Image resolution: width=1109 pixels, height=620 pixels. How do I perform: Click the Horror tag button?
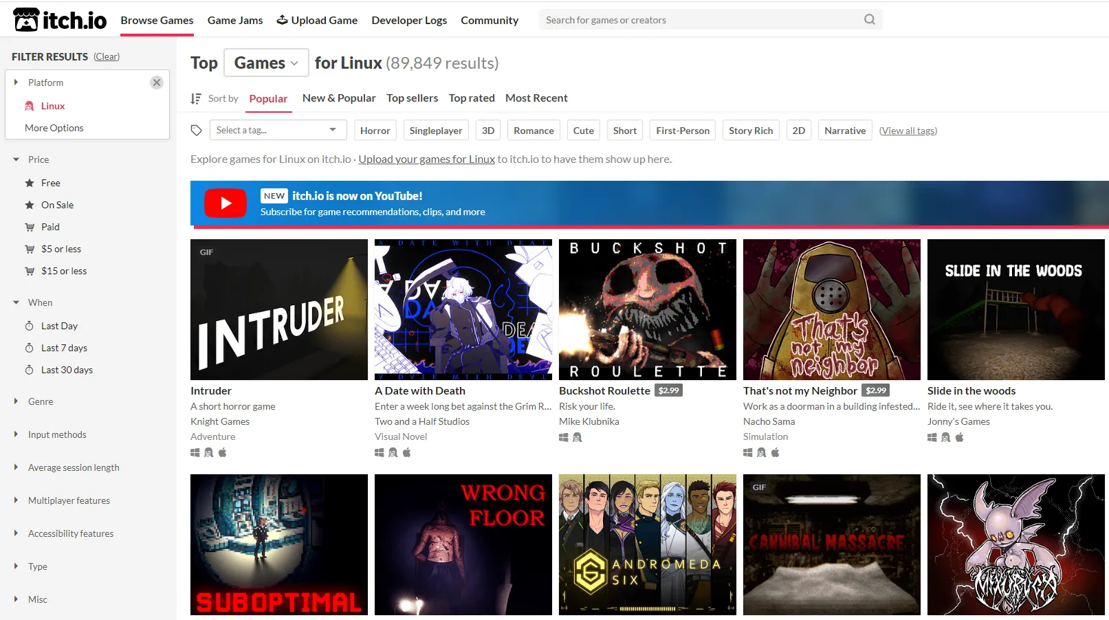click(x=375, y=131)
